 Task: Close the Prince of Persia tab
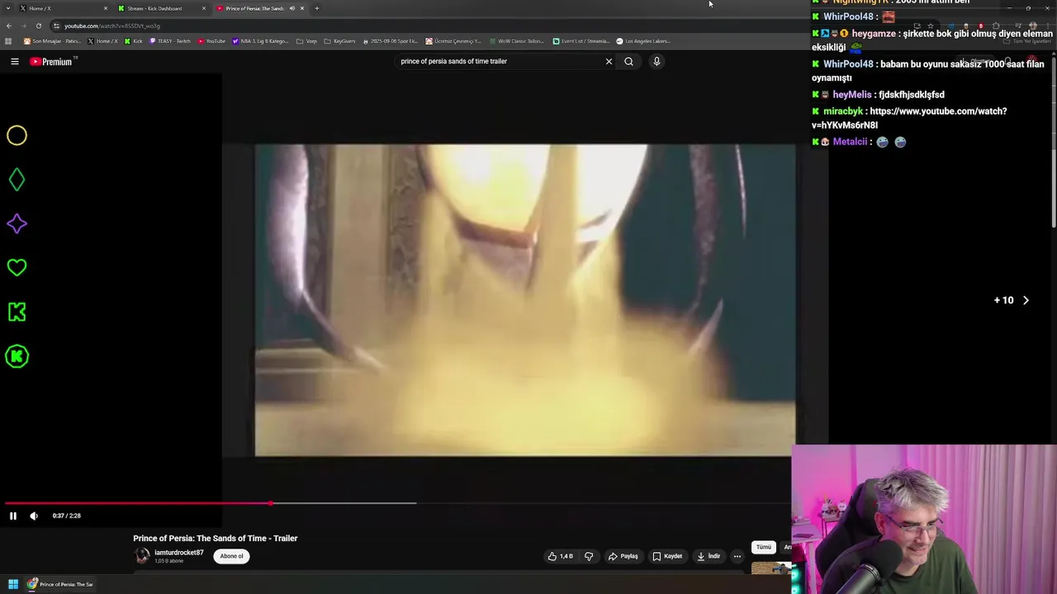302,8
